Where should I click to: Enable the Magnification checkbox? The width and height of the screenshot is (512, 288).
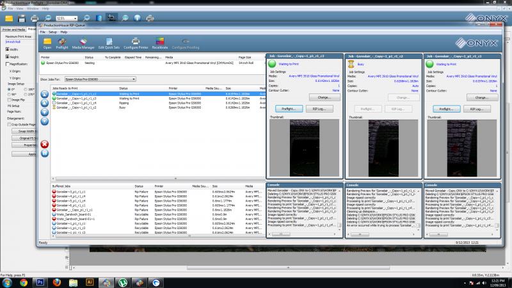[x=8, y=64]
